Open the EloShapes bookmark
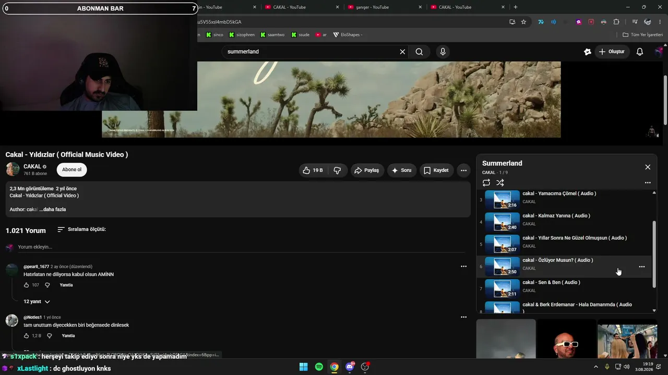Viewport: 668px width, 375px height. coord(348,35)
